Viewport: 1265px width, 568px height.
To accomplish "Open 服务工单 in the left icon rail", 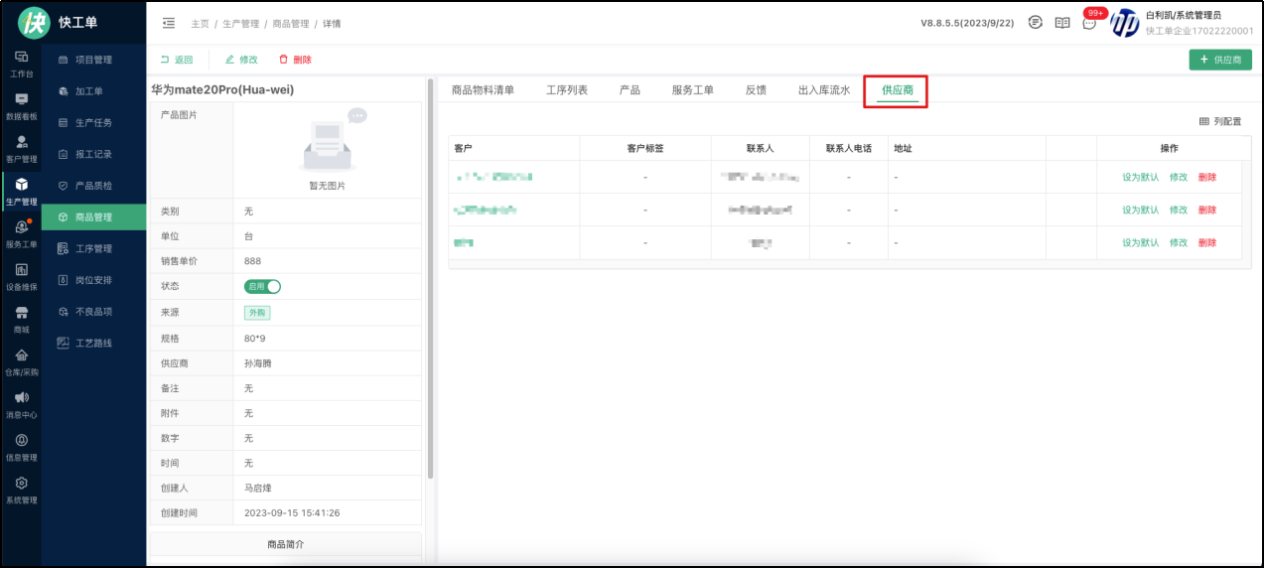I will click(21, 234).
